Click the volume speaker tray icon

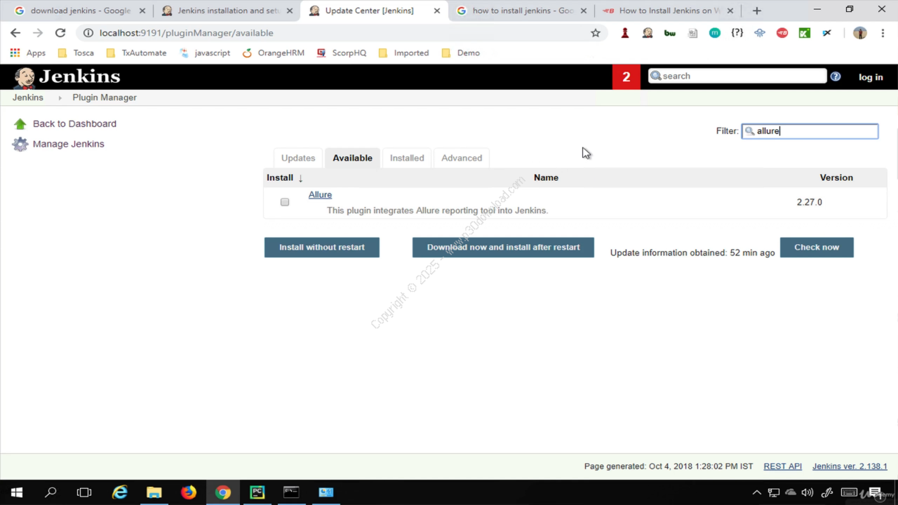(x=807, y=492)
